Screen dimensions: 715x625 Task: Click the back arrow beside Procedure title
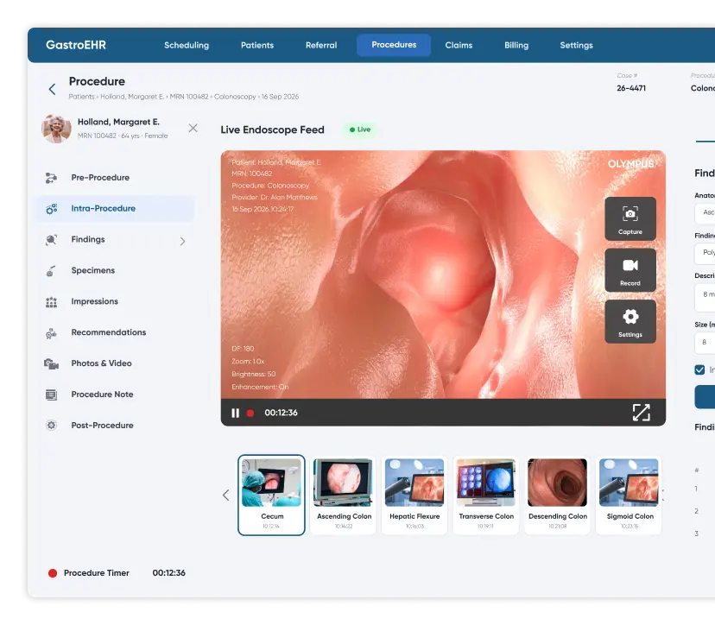point(53,89)
